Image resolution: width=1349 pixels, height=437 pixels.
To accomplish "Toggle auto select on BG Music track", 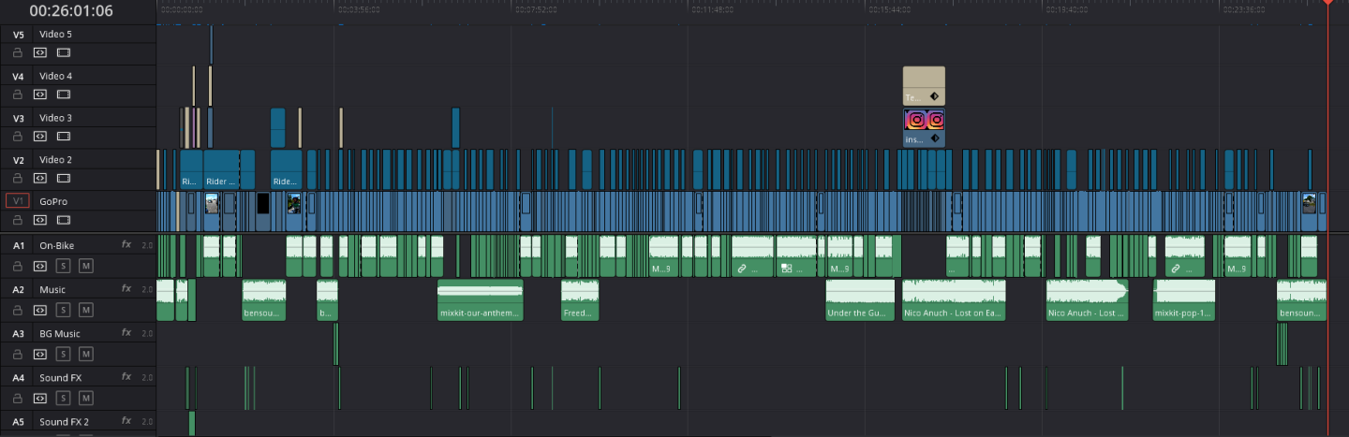I will pyautogui.click(x=40, y=354).
